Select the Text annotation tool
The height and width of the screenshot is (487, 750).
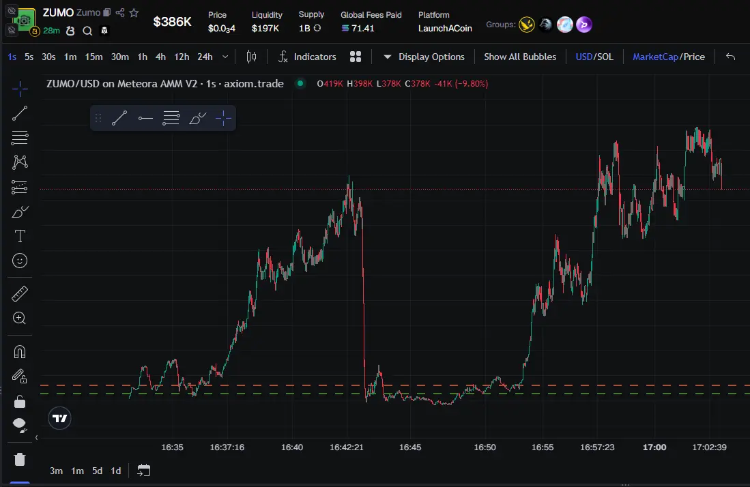[20, 236]
